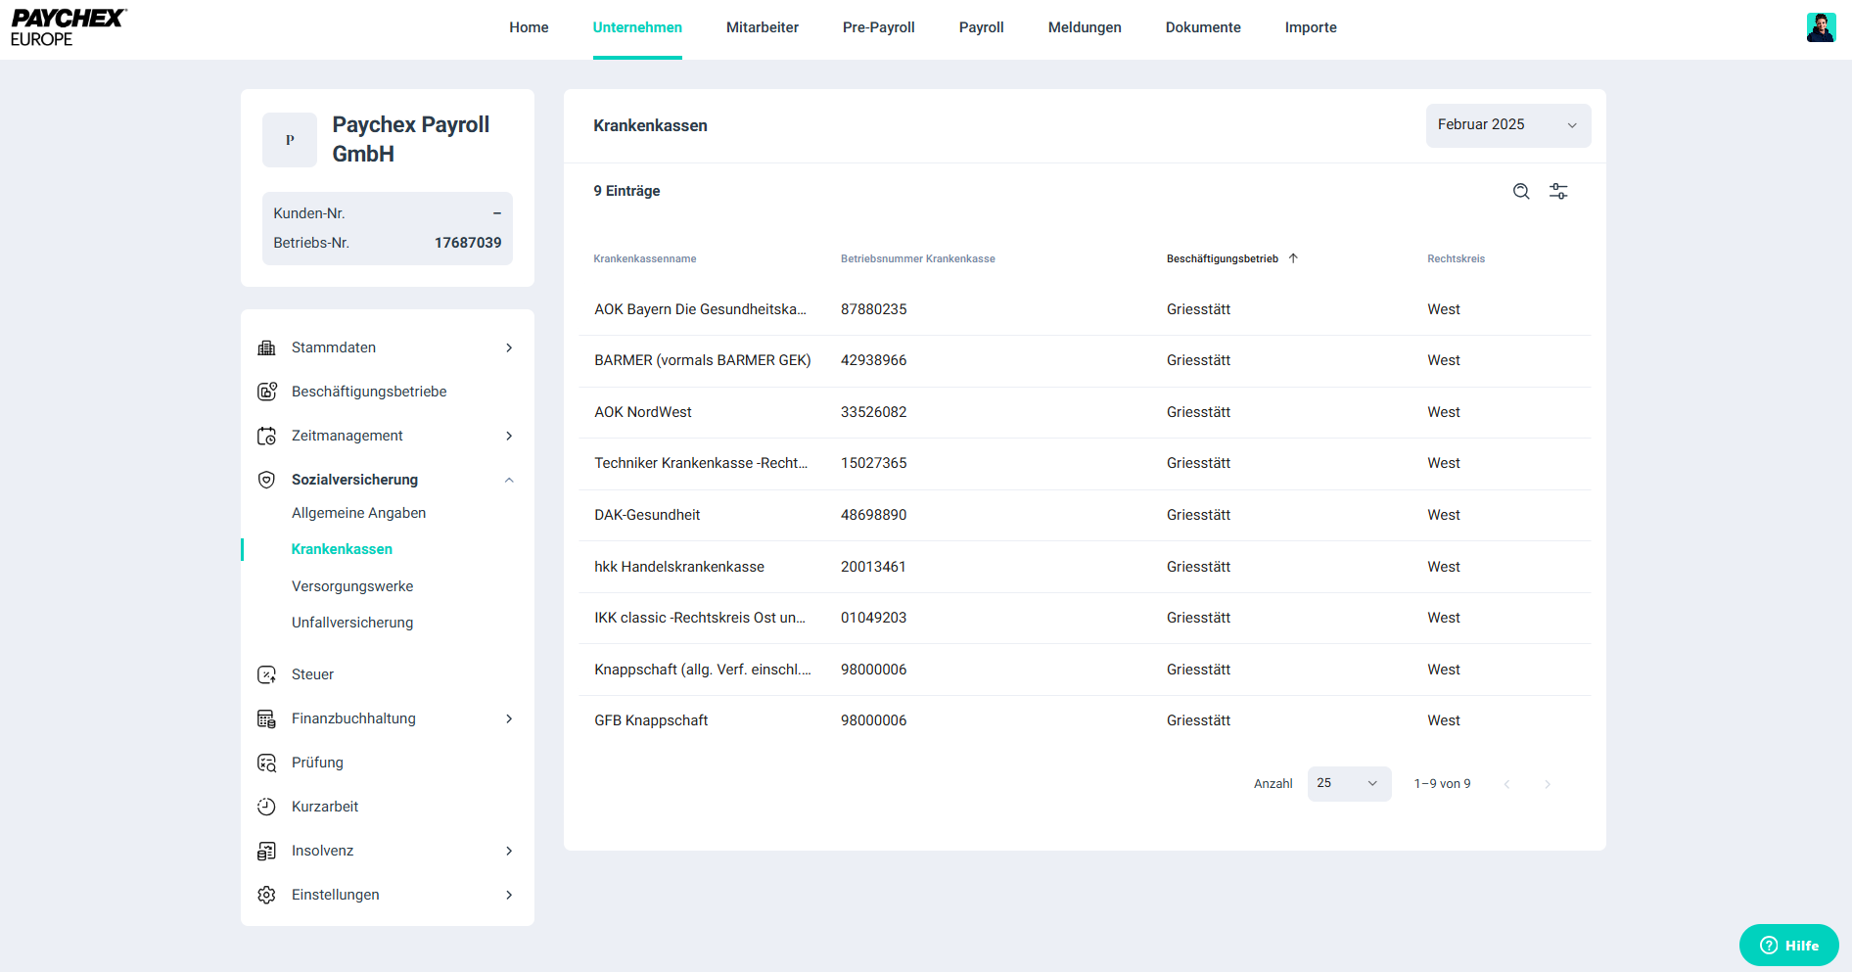Click the search magnifier icon in table header
The image size is (1852, 972).
[1520, 192]
